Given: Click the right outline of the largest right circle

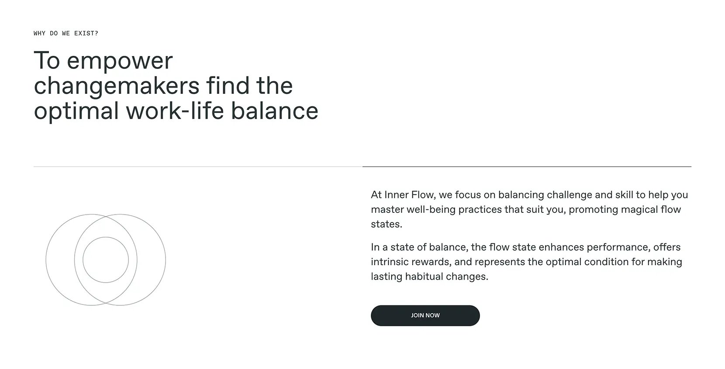Looking at the screenshot, I should (166, 260).
